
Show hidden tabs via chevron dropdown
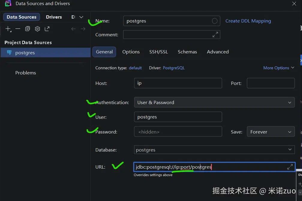81,17
